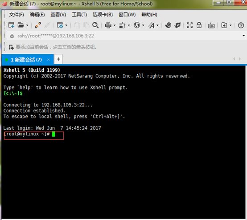Close the 新建会话 (7) tab
This screenshot has width=247, height=220.
point(49,60)
